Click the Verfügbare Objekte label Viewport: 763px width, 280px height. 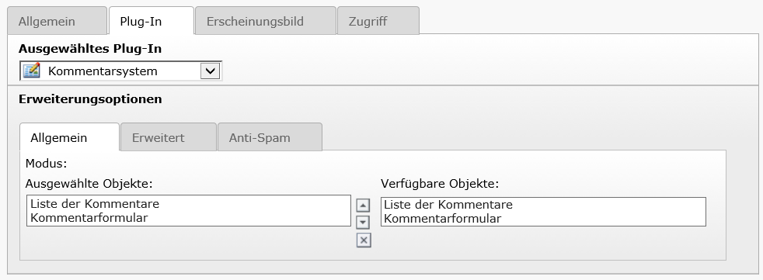[440, 184]
